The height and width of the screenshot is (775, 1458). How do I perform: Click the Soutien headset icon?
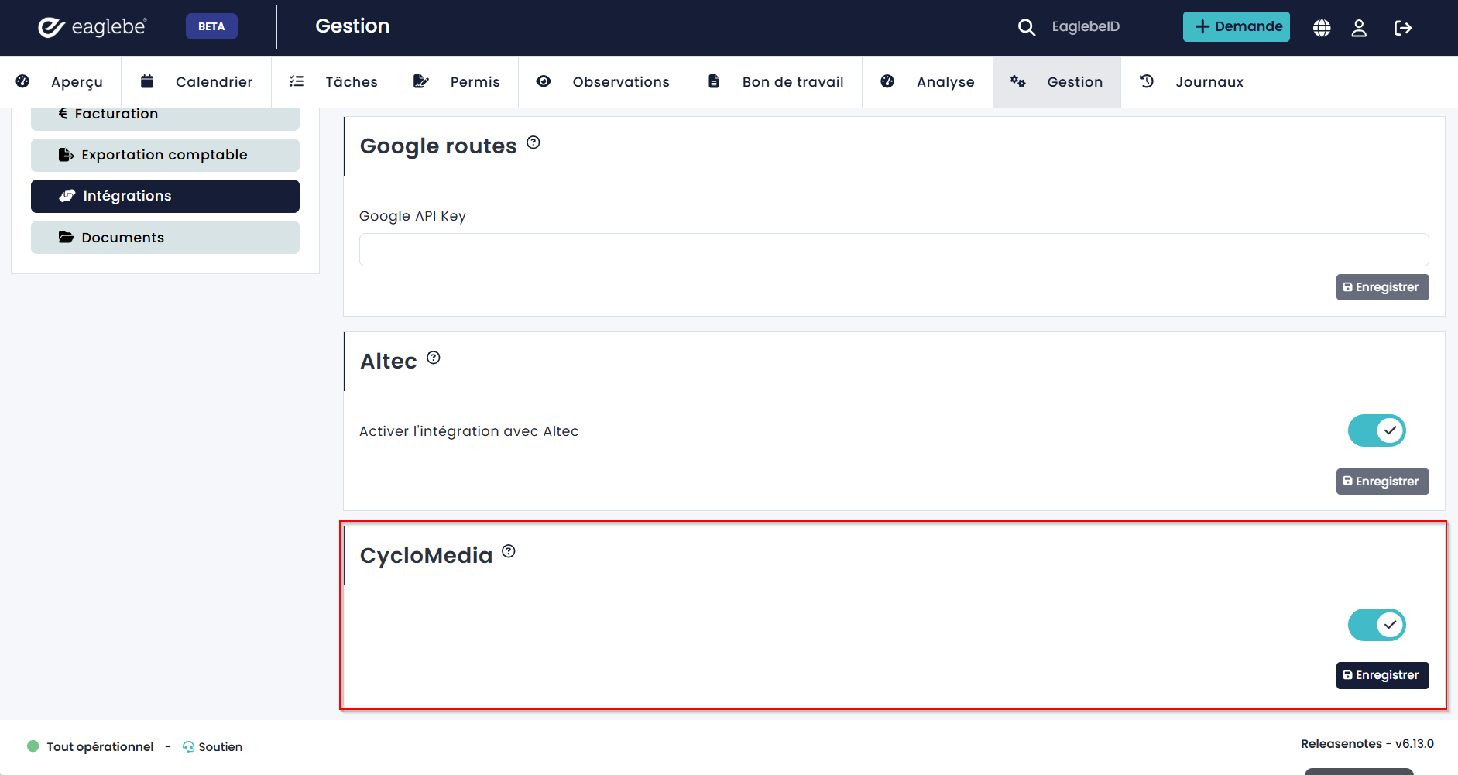click(188, 746)
